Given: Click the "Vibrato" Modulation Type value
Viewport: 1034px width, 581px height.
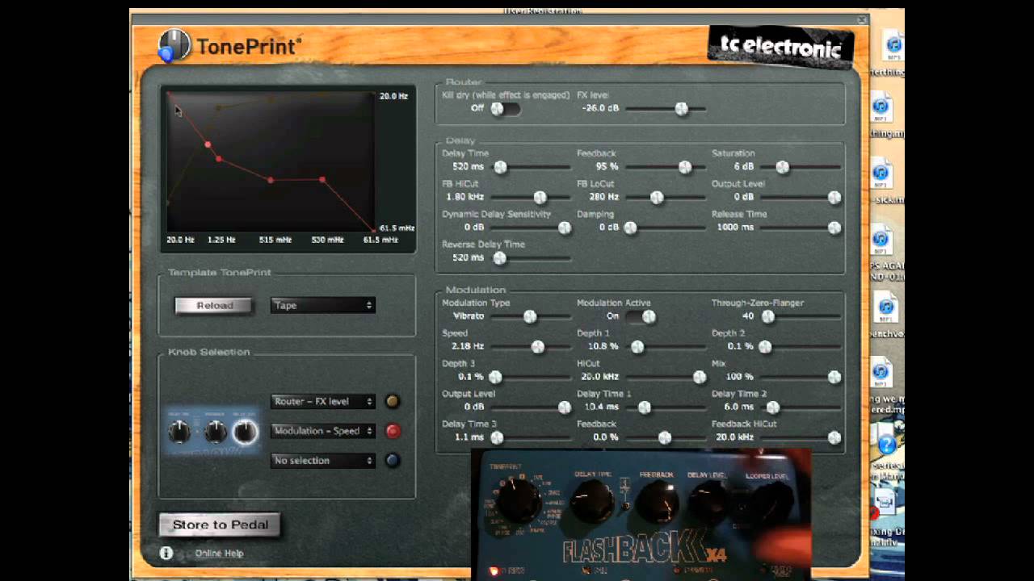Looking at the screenshot, I should [x=469, y=316].
